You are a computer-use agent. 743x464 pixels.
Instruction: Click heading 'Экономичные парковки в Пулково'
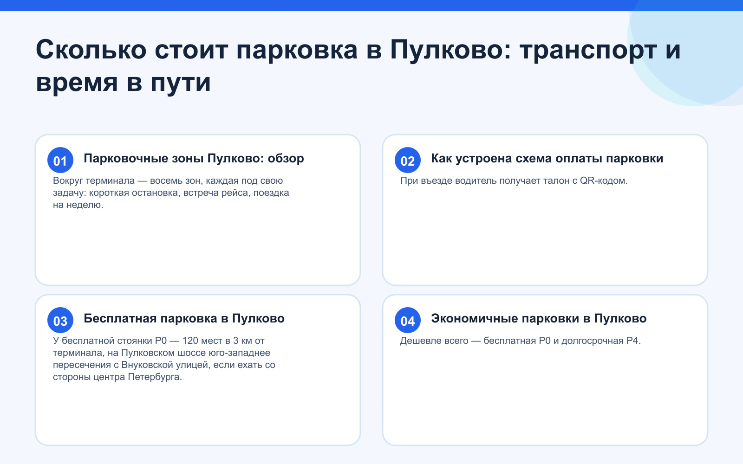pyautogui.click(x=539, y=318)
